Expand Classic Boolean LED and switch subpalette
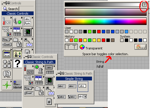The image size is (161, 108). pyautogui.click(x=40, y=70)
